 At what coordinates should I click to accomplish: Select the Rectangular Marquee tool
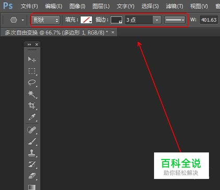32,71
